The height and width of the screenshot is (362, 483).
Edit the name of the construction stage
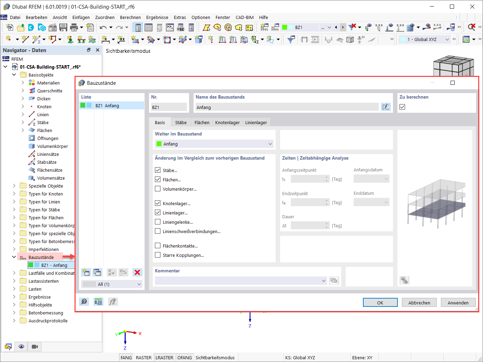[x=386, y=107]
